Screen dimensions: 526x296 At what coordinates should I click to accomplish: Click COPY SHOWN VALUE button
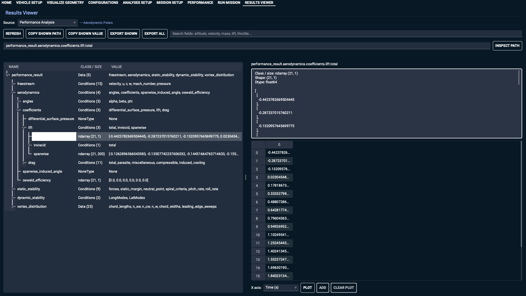[86, 34]
